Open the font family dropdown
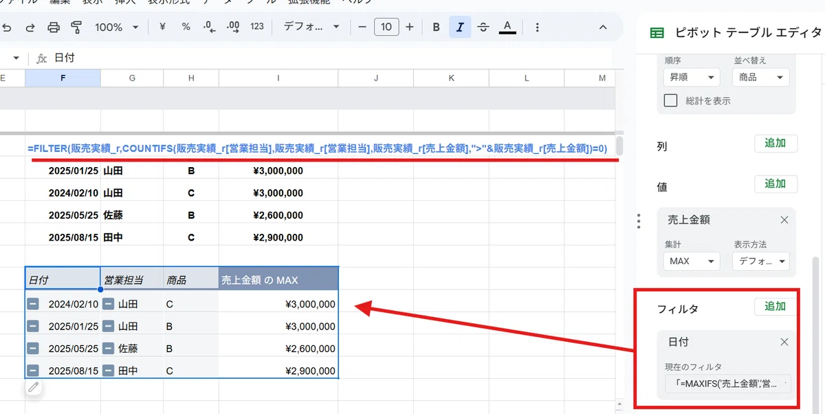Viewport: 825px width, 414px height. coord(311,27)
